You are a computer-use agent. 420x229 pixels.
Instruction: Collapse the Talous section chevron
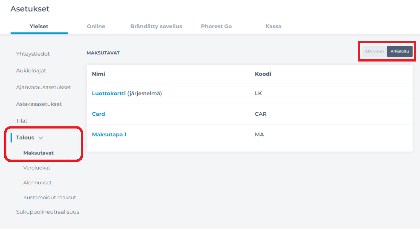[x=41, y=138]
